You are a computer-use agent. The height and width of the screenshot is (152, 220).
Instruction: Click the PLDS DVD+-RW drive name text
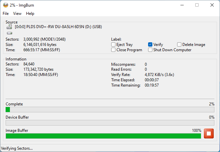point(58,27)
